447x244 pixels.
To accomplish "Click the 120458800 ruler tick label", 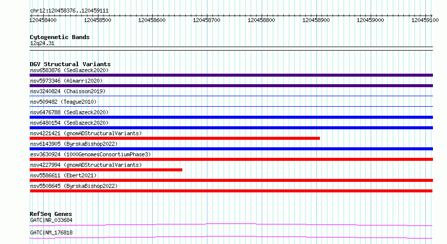I will (261, 20).
